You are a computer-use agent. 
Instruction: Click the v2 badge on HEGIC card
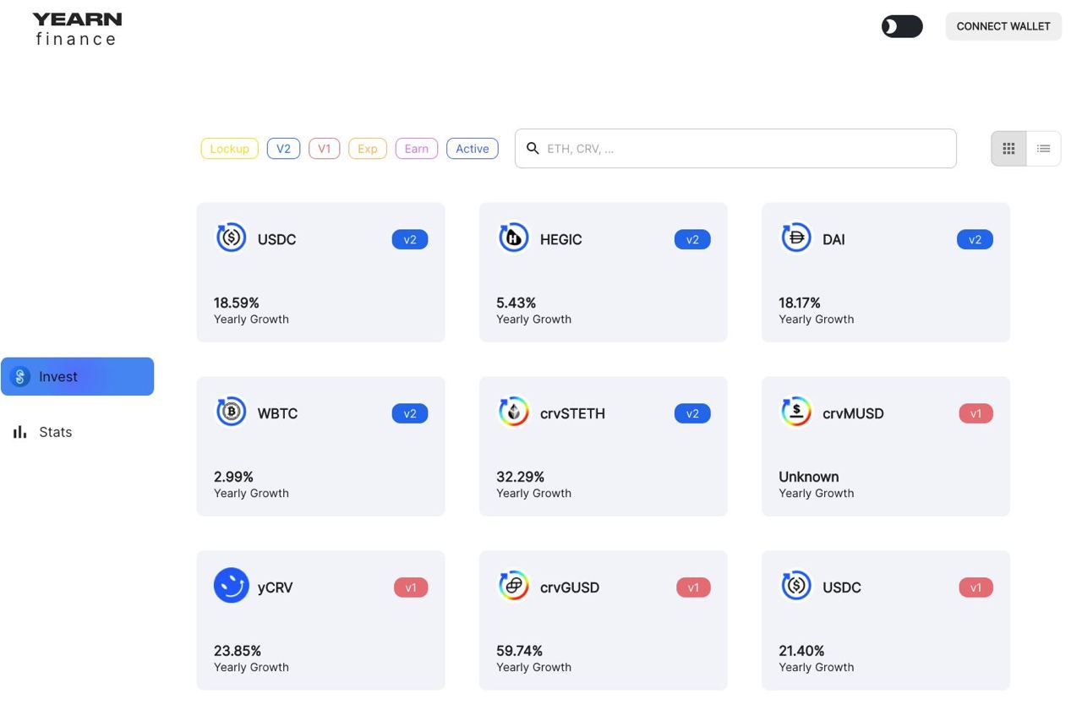click(692, 239)
